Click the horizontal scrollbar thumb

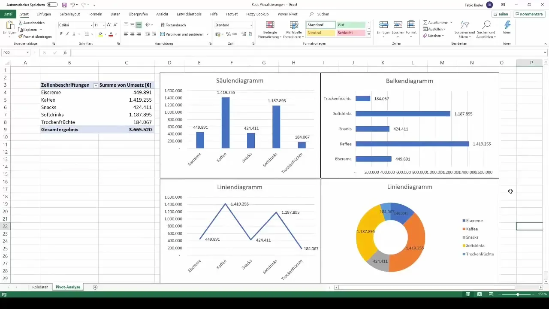tap(426, 287)
